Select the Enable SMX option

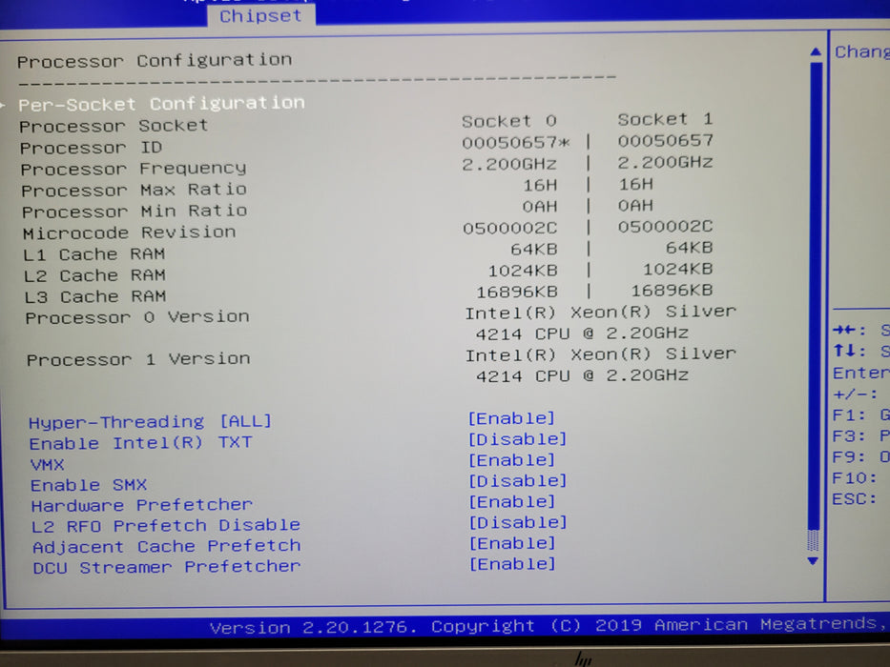[x=89, y=485]
